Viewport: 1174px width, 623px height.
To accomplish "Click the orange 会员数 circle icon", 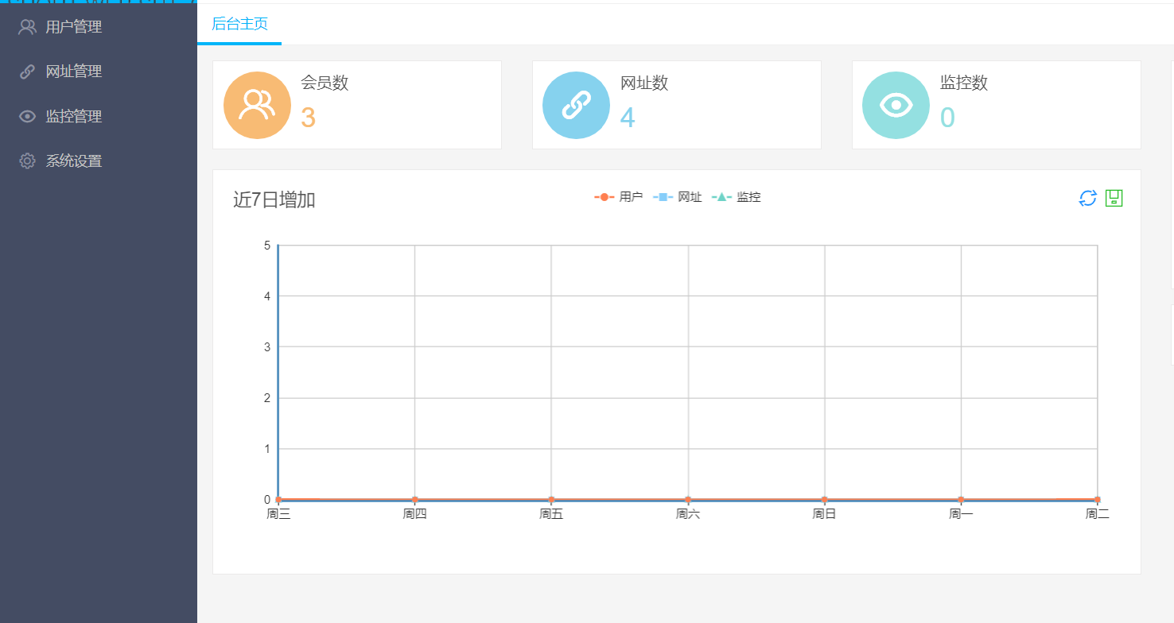I will (257, 105).
